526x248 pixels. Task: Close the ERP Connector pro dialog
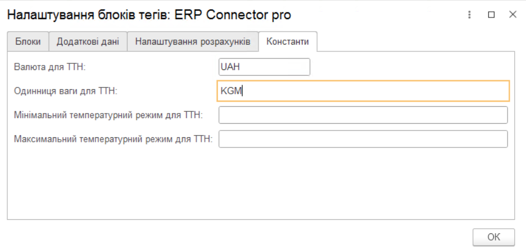(512, 15)
